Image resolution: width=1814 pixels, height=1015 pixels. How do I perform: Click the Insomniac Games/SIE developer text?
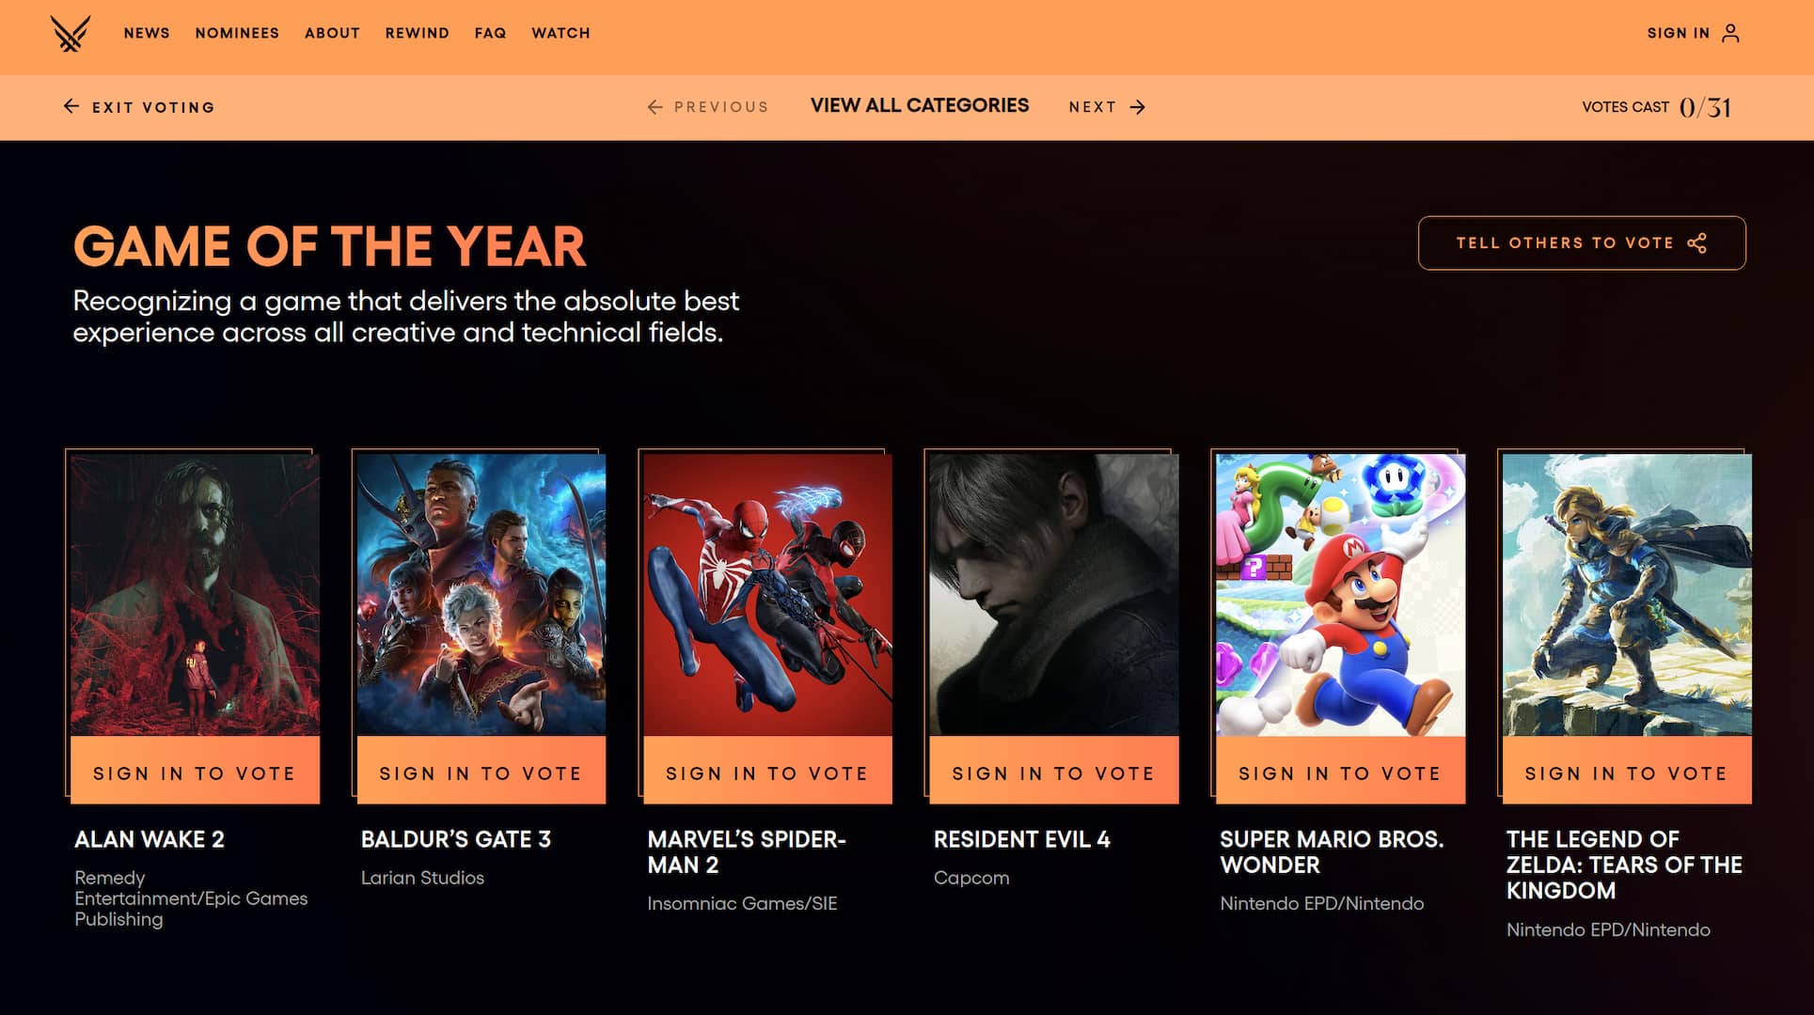click(x=742, y=903)
